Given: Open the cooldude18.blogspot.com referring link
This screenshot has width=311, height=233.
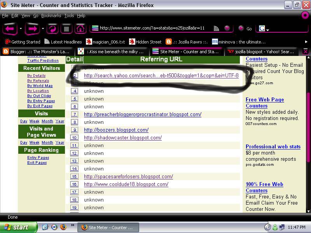Looking at the screenshot, I should 126,184.
